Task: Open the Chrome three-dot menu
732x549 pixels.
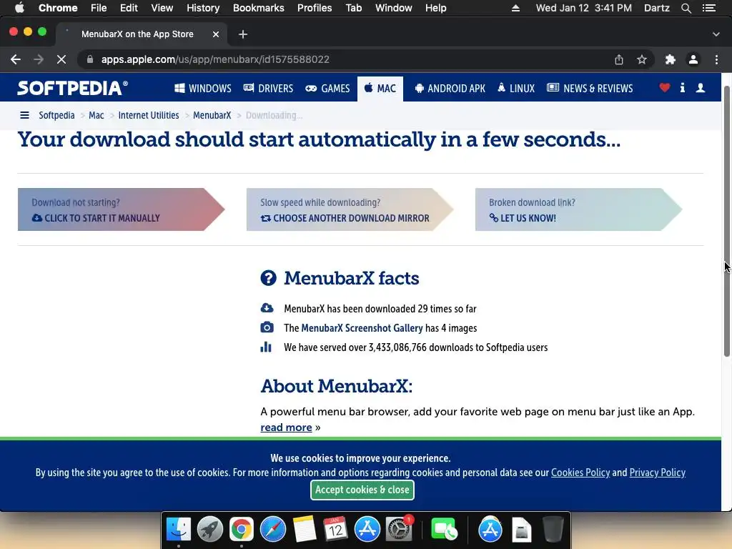Action: pos(716,59)
